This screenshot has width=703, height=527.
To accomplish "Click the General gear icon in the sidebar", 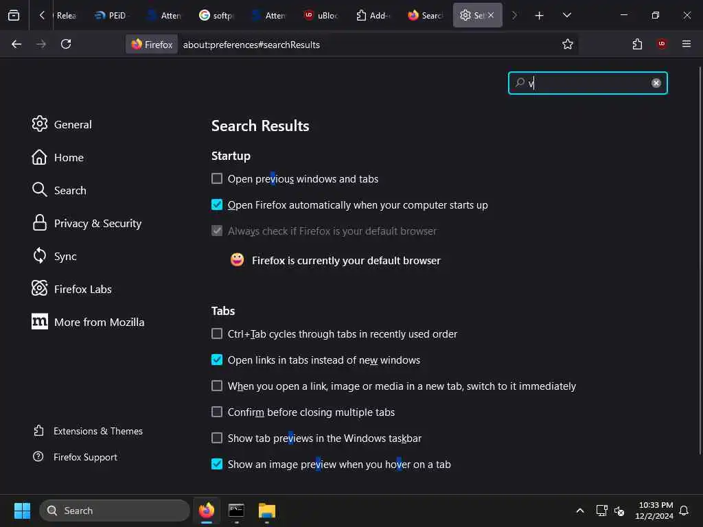I will tap(39, 124).
